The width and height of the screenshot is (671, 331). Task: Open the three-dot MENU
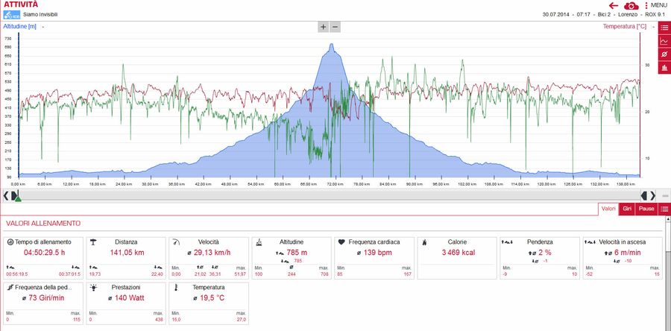(655, 5)
